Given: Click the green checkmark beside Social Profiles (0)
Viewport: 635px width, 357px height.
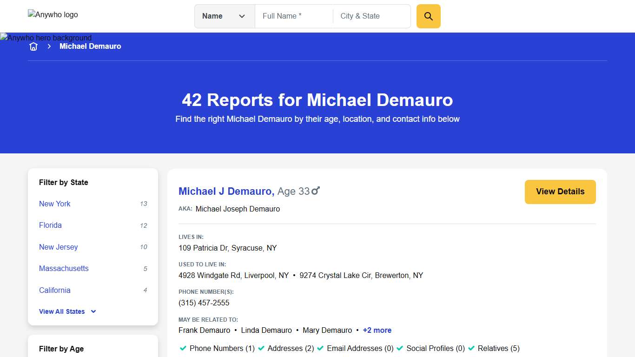Looking at the screenshot, I should click(399, 348).
